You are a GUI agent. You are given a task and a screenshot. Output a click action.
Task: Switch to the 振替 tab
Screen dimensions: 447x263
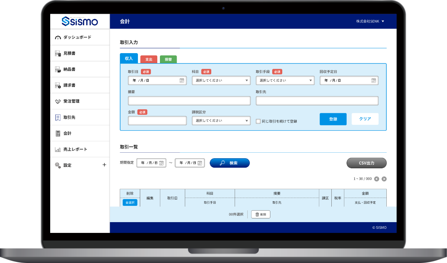coord(168,59)
